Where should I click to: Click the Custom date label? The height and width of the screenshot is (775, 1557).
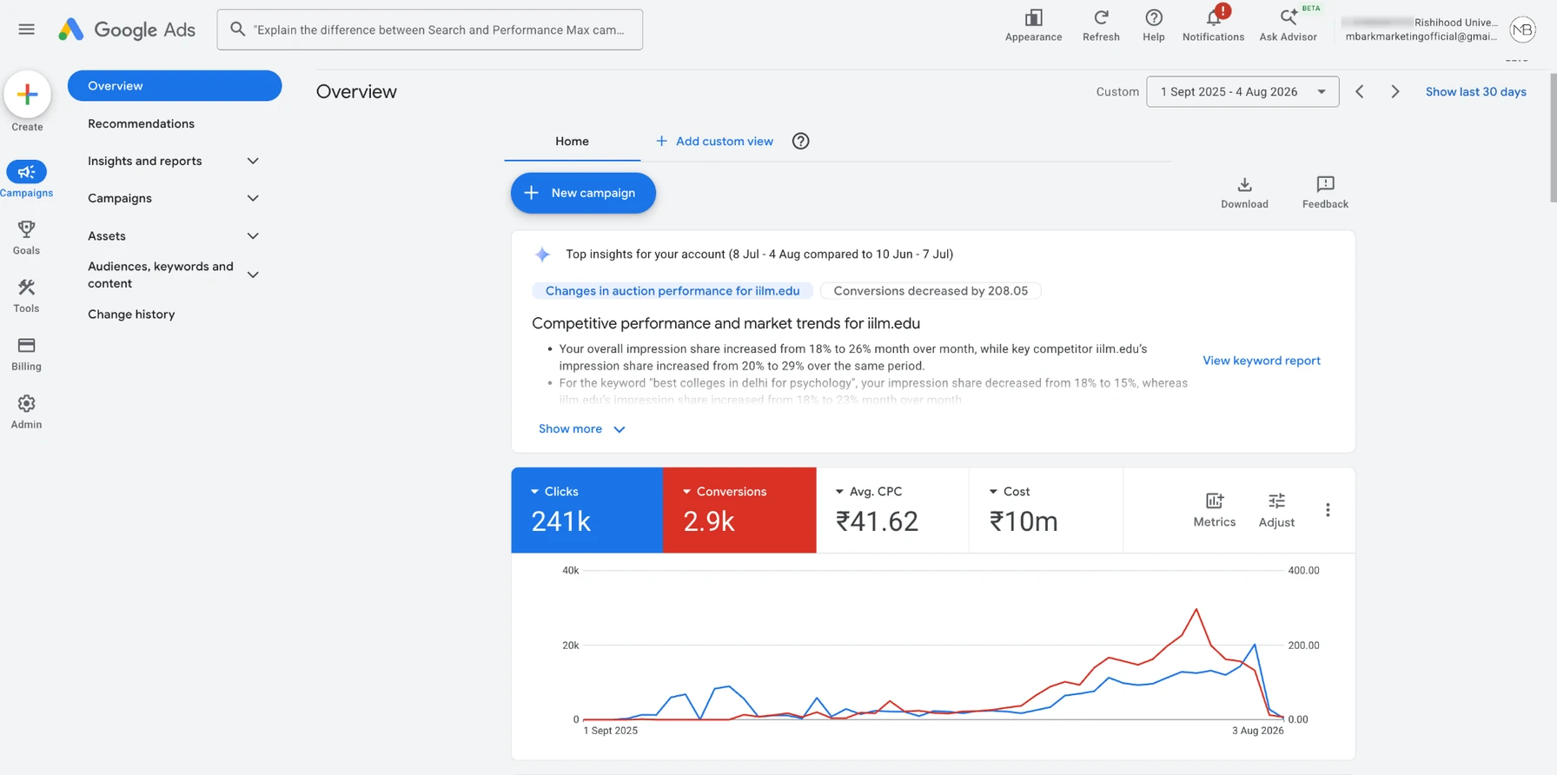tap(1117, 91)
